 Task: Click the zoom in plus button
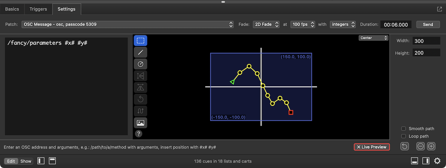[431, 146]
